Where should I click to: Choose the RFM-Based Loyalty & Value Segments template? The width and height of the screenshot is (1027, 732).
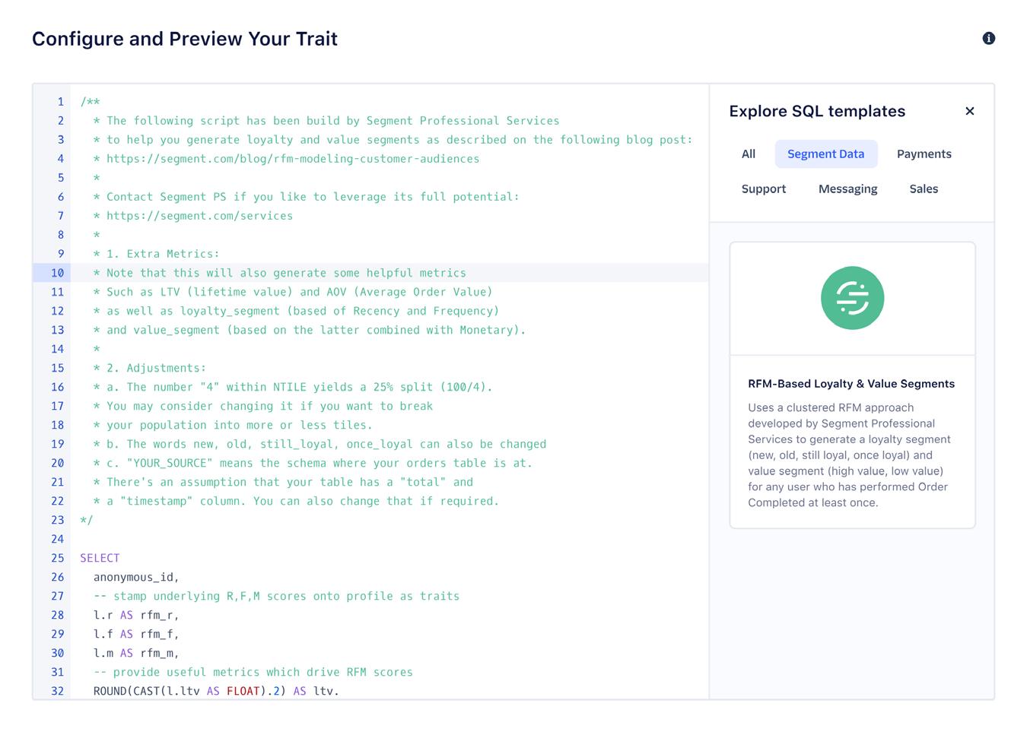click(851, 384)
